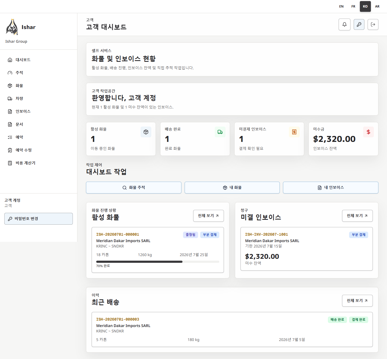This screenshot has width=387, height=359.
Task: Click the Ishar logo
Action: pos(12,27)
